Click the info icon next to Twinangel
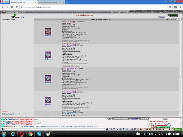The image size is (183, 137). click(169, 124)
